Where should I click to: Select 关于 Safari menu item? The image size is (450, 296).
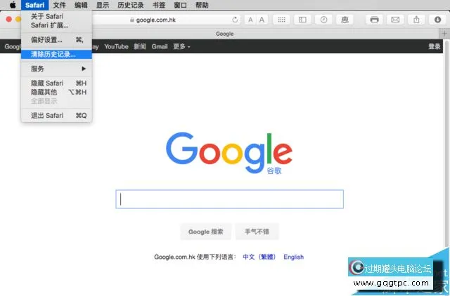(x=56, y=16)
